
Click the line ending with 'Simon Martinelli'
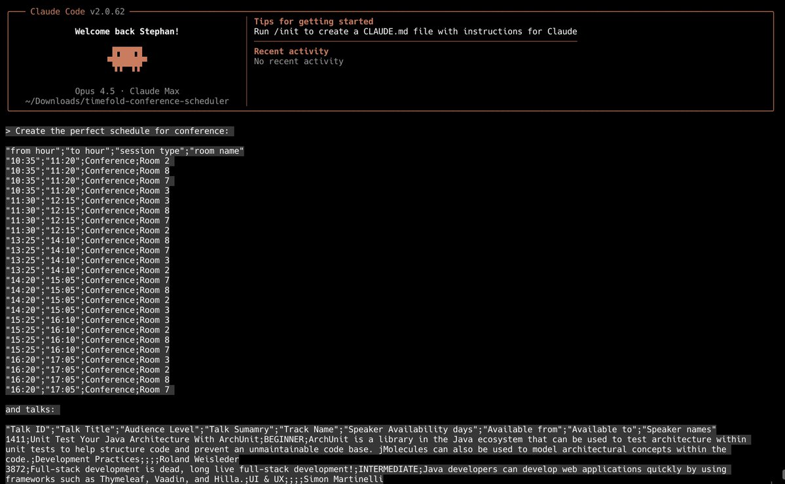(x=194, y=479)
